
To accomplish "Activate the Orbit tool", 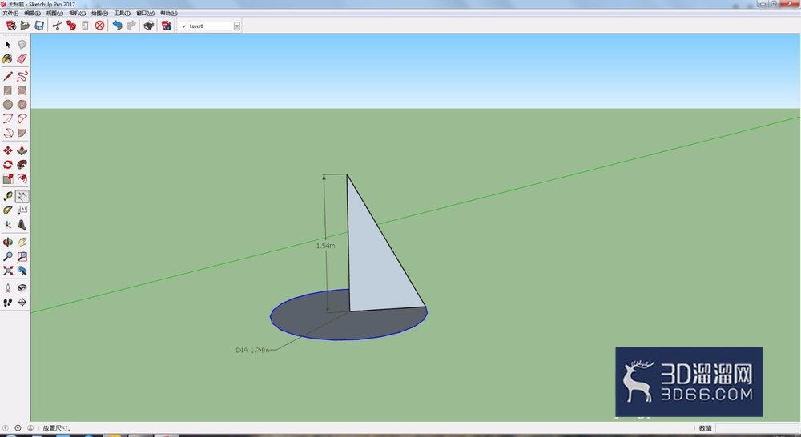I will [8, 243].
